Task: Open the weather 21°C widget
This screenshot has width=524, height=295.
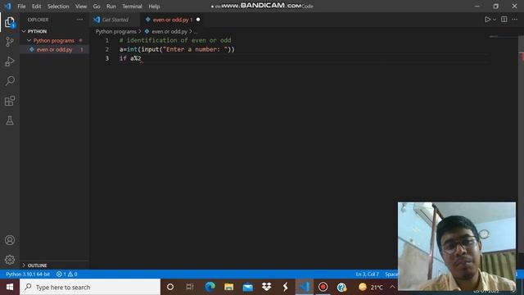Action: [x=371, y=287]
